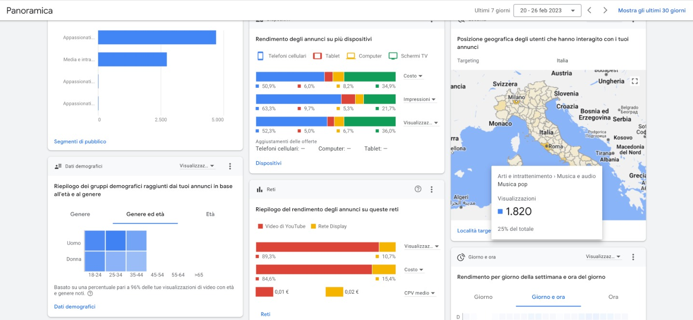Screen dimensions: 693x320
Task: Open Dati demografici card options menu
Action: (230, 166)
